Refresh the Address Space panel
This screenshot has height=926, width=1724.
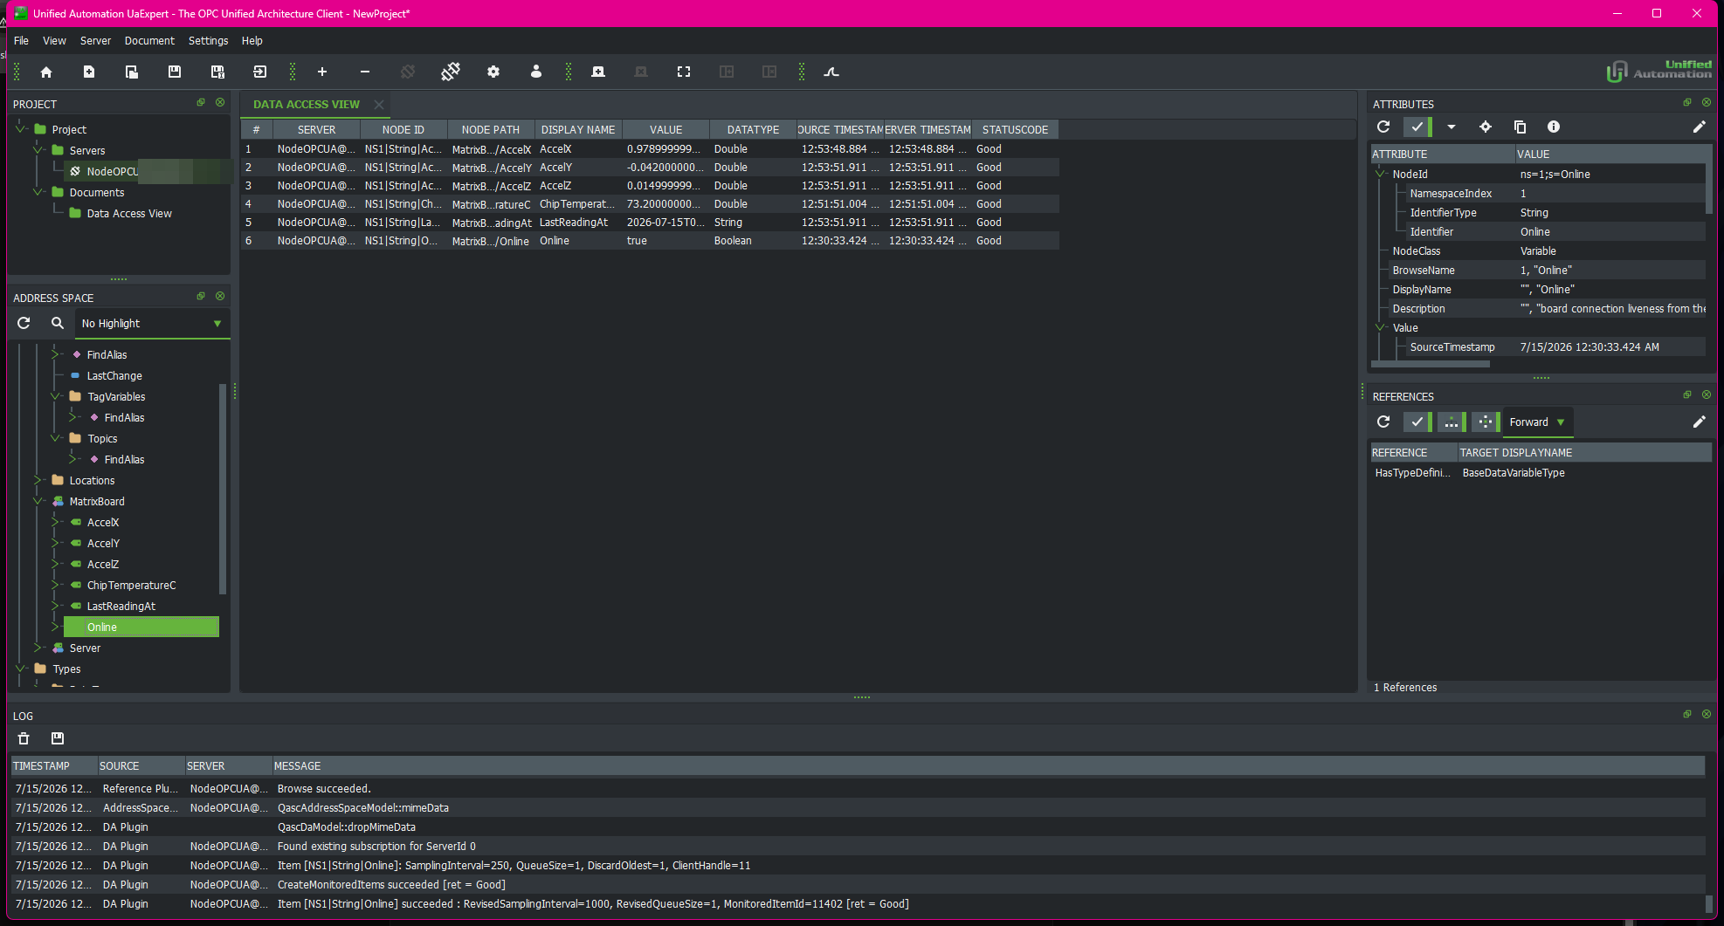(24, 324)
